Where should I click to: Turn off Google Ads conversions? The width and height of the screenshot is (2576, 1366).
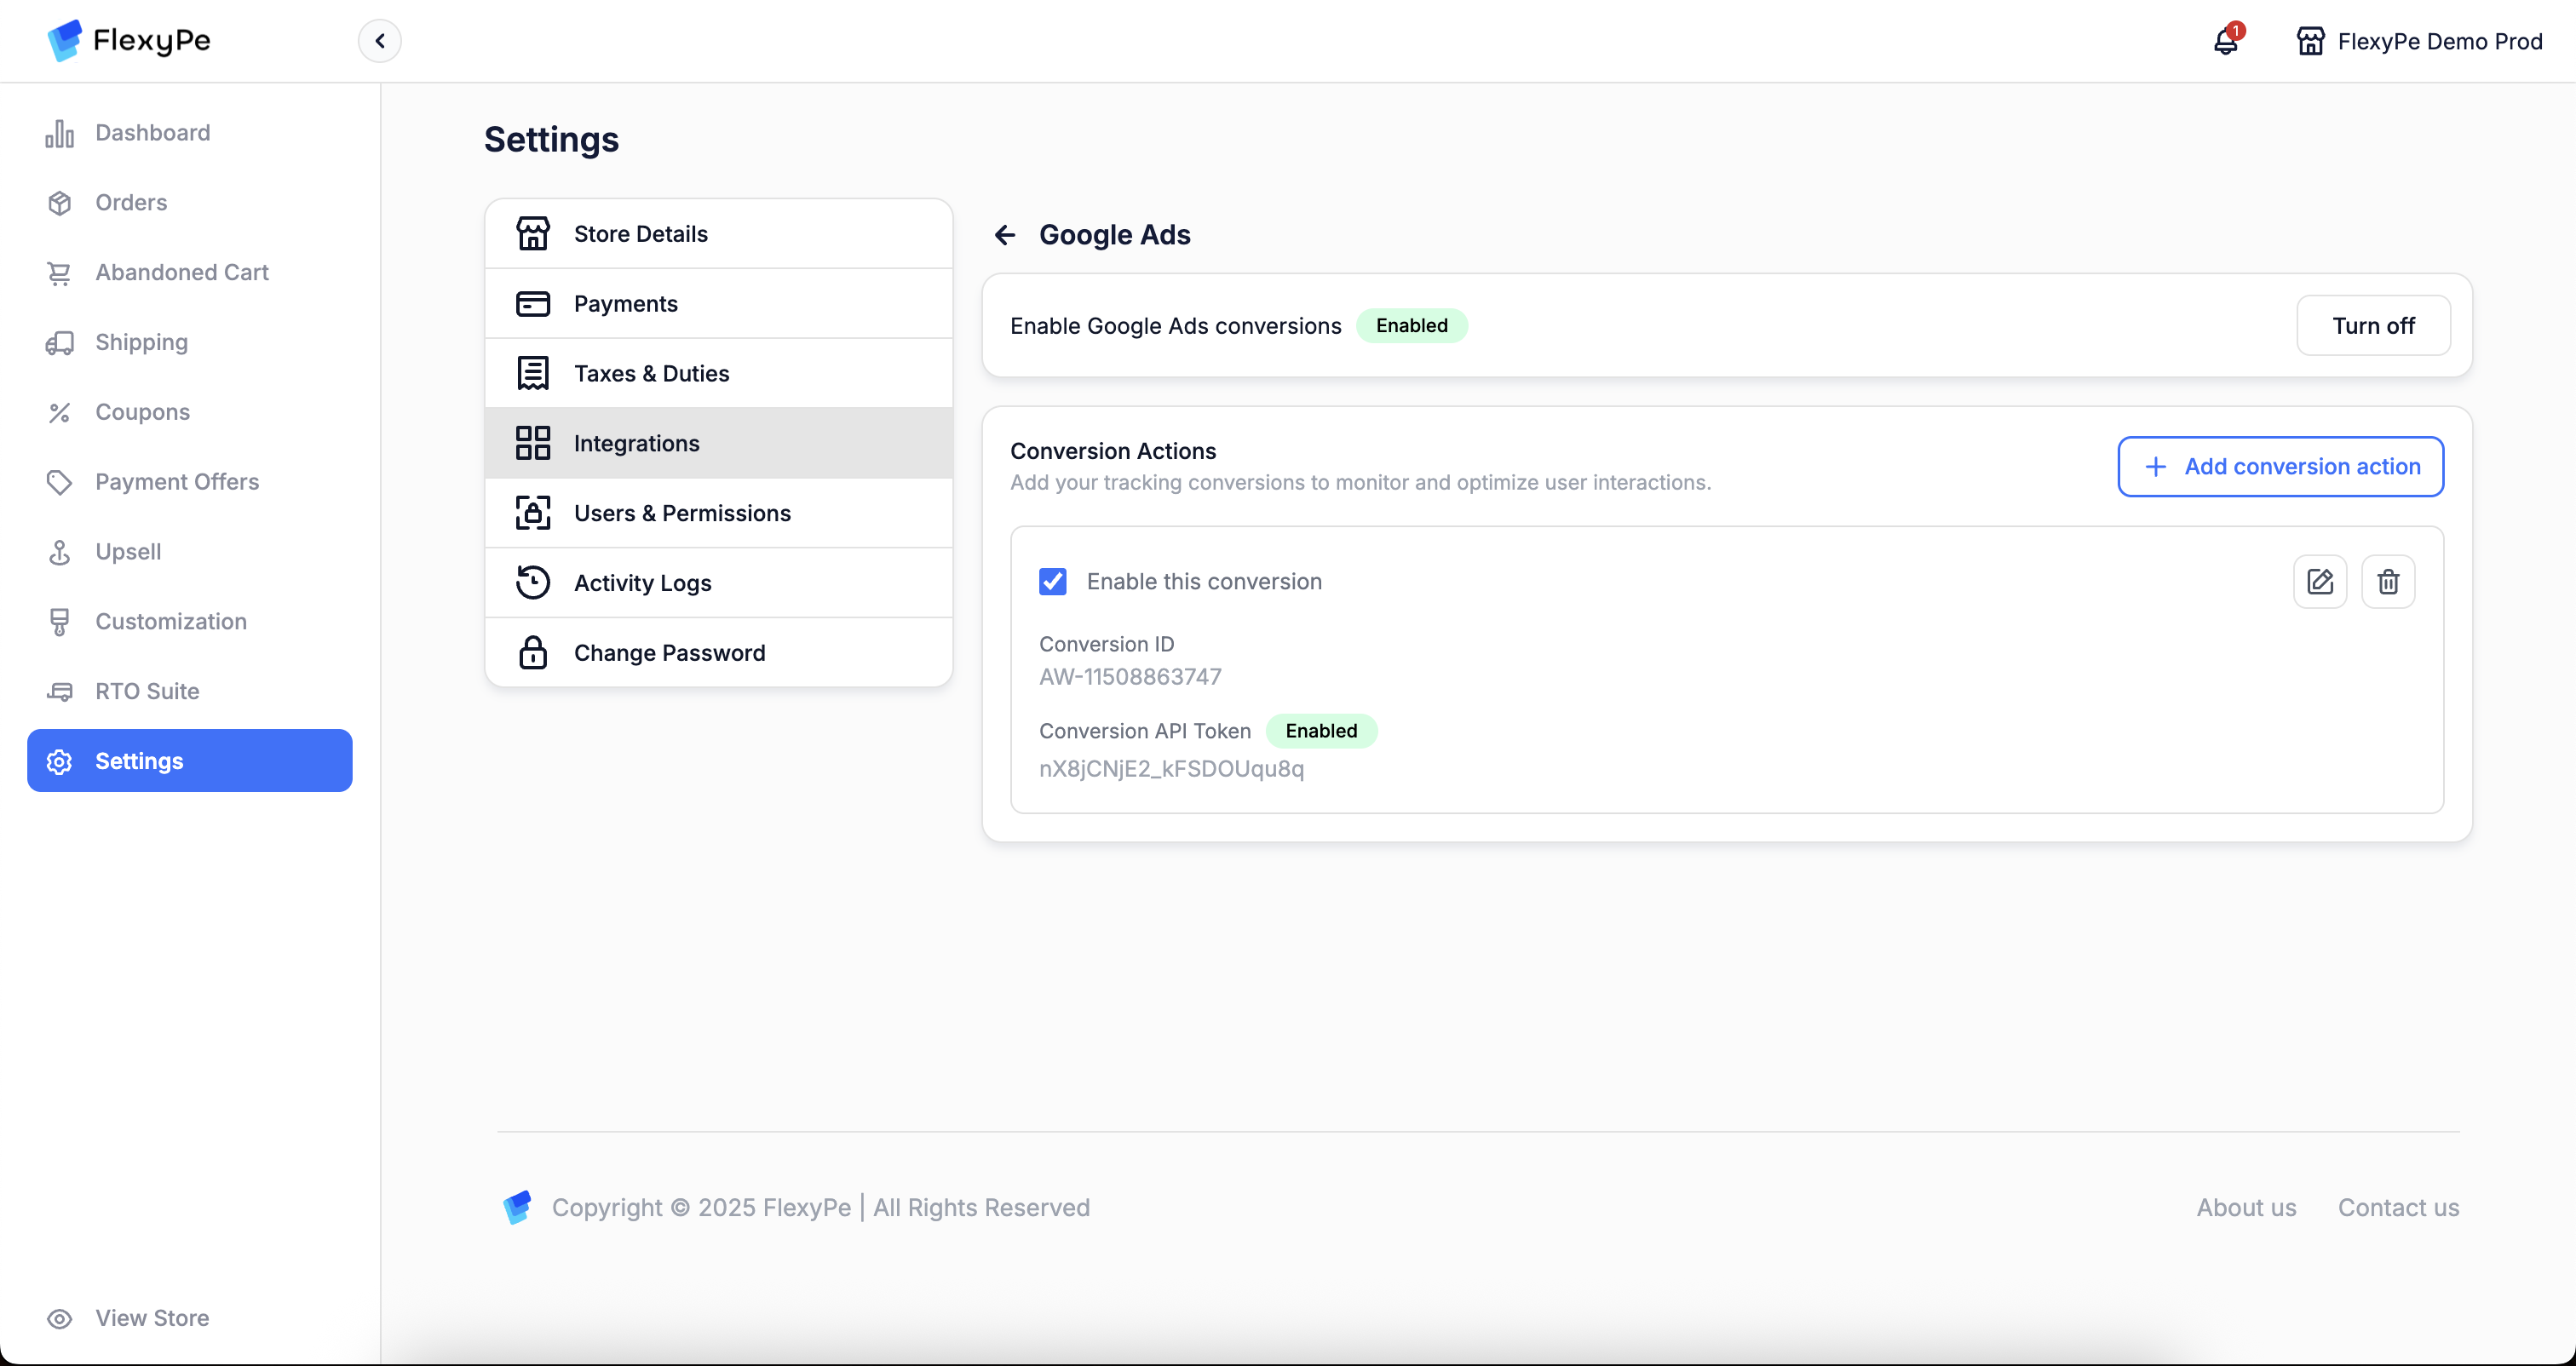point(2372,325)
